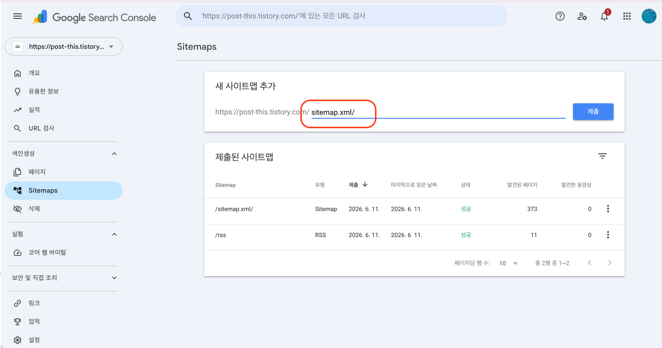Open more options for /rss row
The image size is (662, 348).
coord(608,235)
